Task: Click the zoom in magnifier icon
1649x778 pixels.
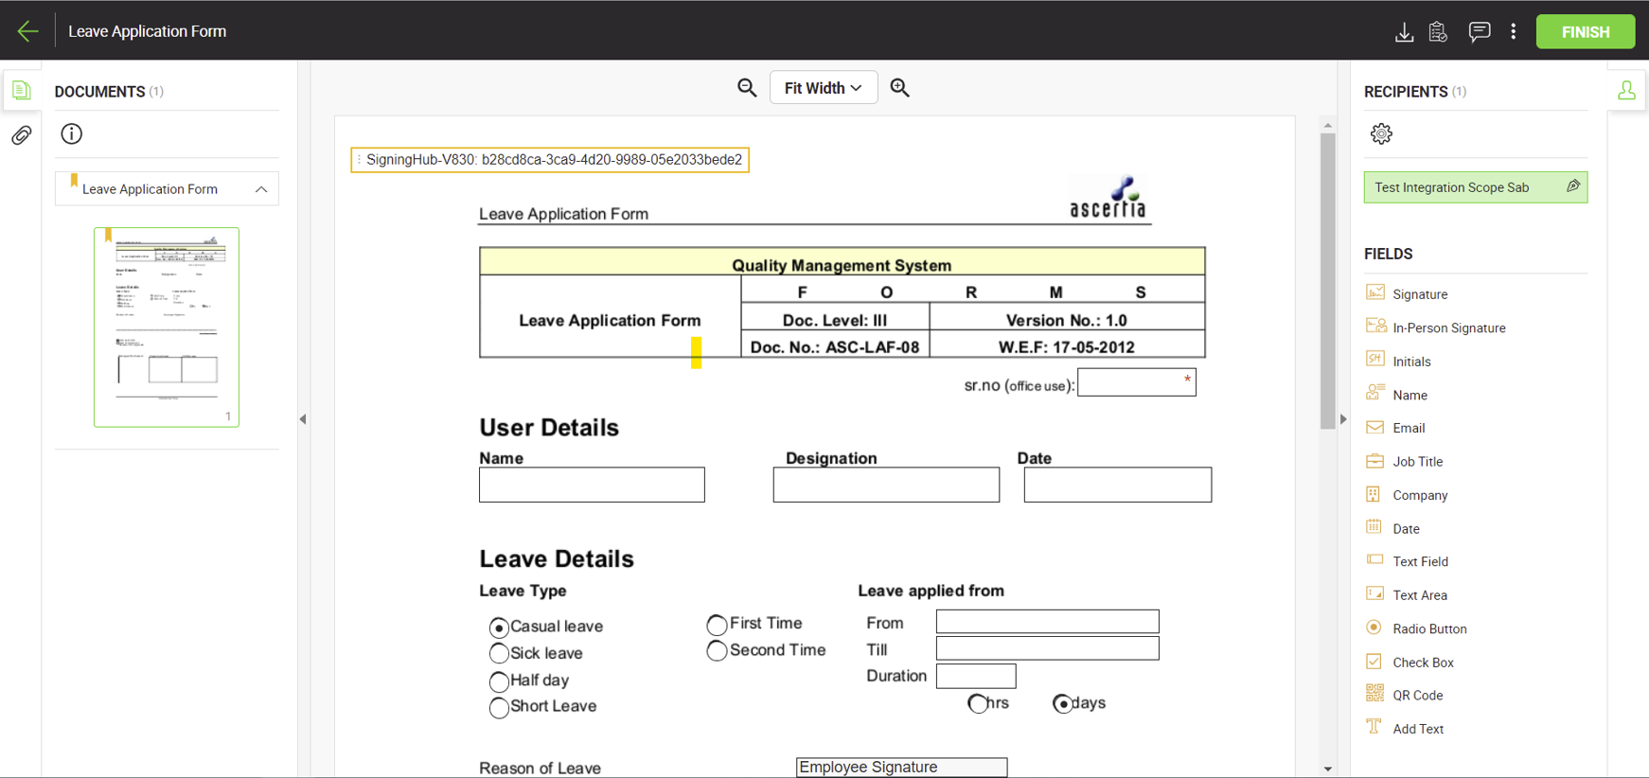Action: click(x=899, y=88)
